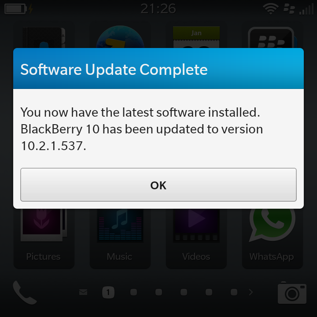Image resolution: width=317 pixels, height=317 pixels.
Task: Tap the phone call icon
Action: point(25,292)
